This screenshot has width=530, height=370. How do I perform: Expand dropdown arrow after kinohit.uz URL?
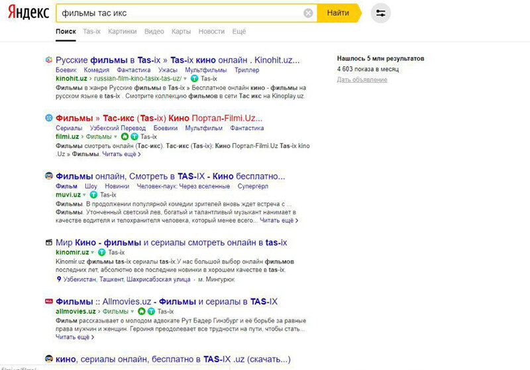[185, 79]
